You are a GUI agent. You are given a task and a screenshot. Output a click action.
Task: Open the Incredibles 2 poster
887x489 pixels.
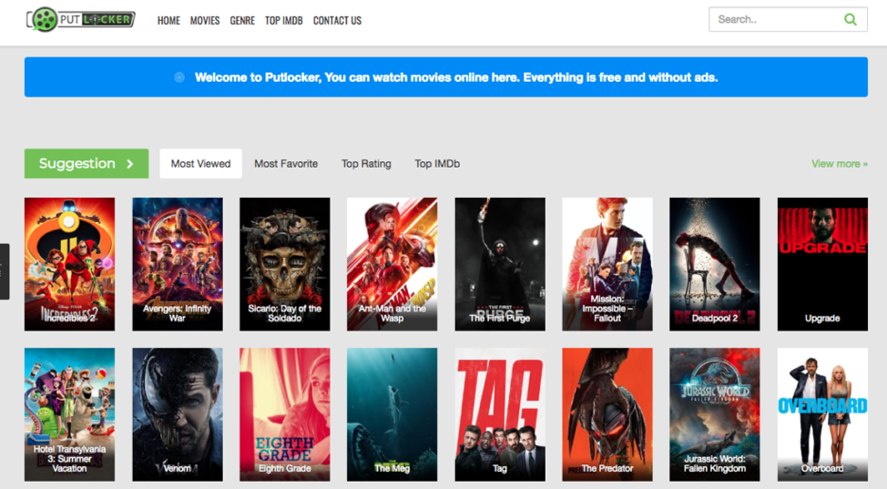[69, 264]
